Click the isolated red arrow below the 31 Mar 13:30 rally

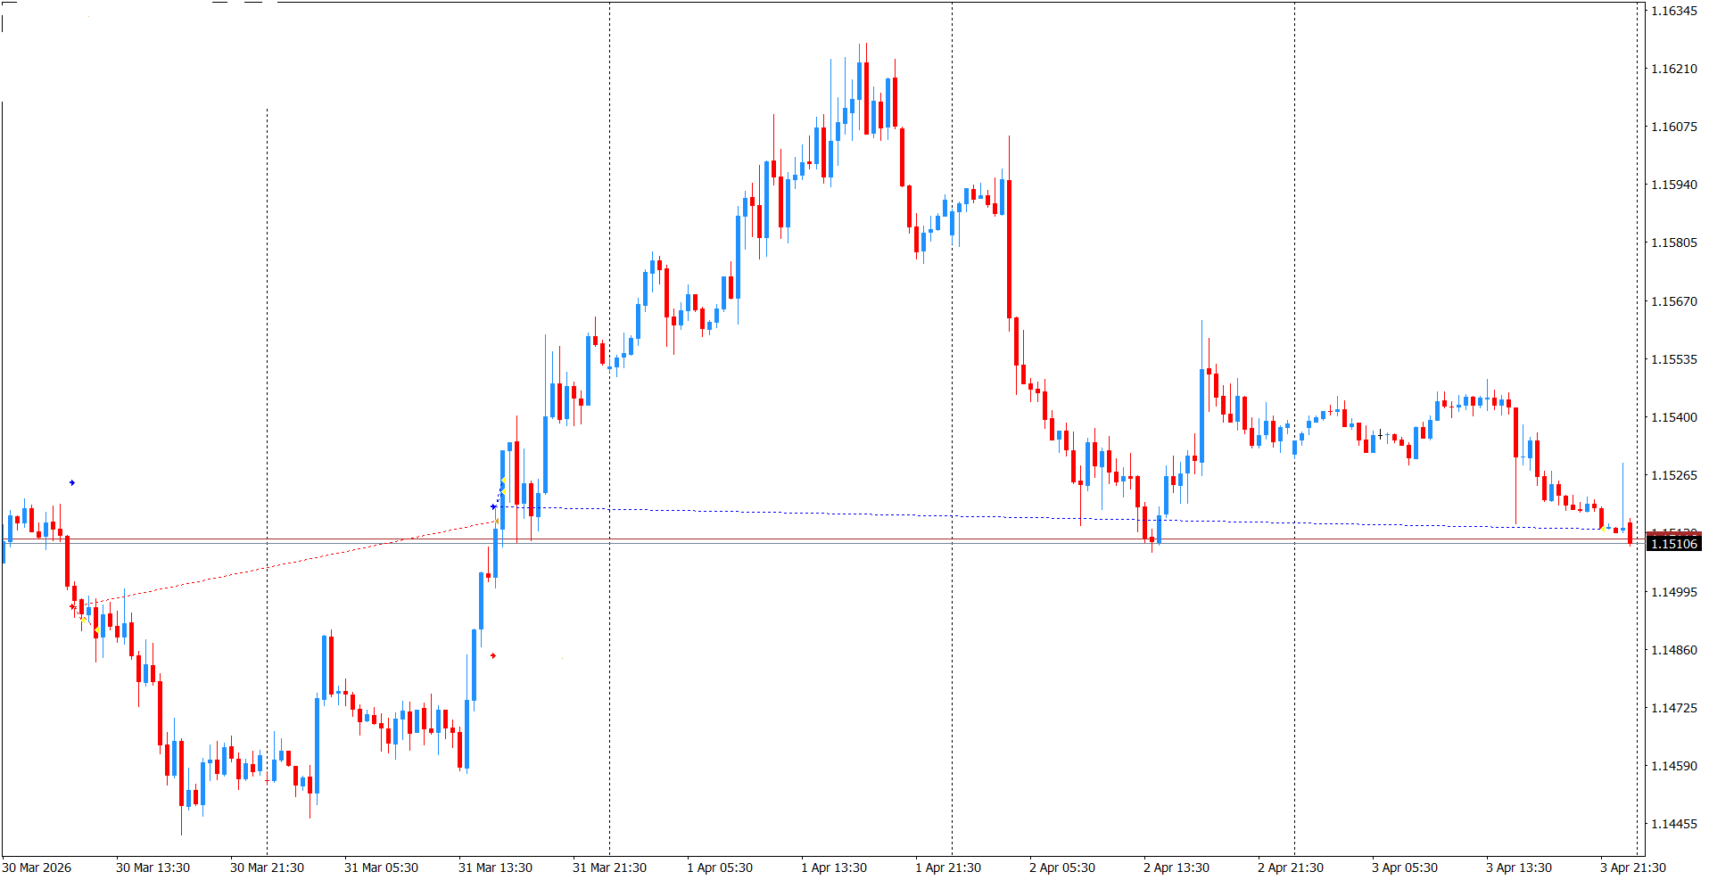pyautogui.click(x=493, y=656)
